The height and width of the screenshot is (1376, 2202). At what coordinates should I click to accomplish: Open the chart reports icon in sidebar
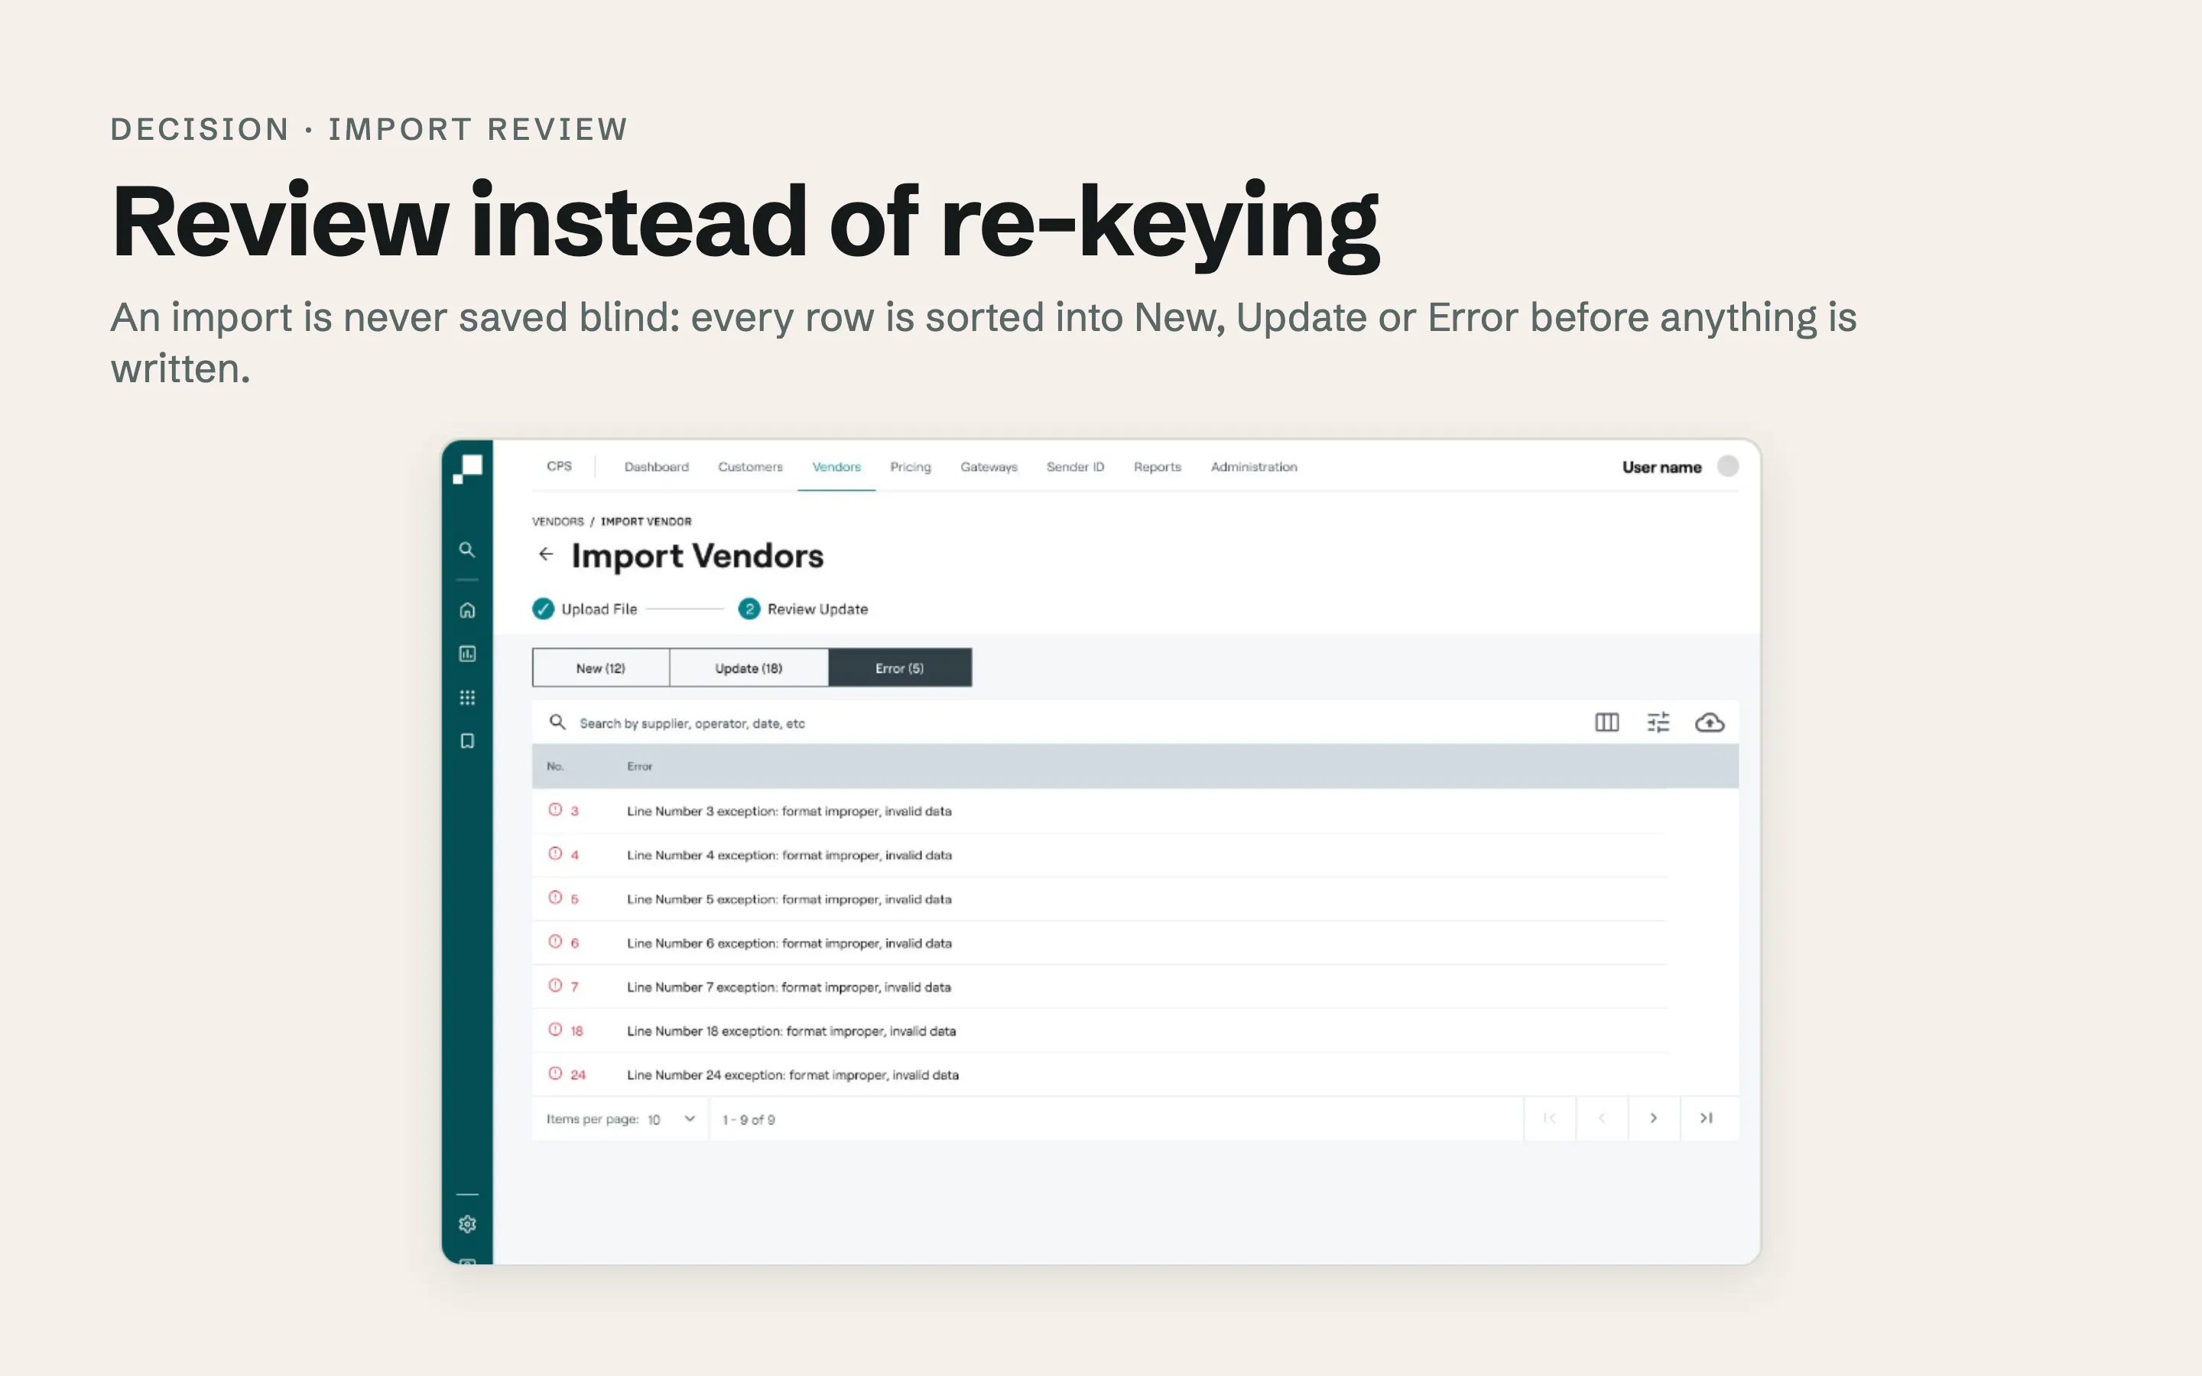click(467, 654)
